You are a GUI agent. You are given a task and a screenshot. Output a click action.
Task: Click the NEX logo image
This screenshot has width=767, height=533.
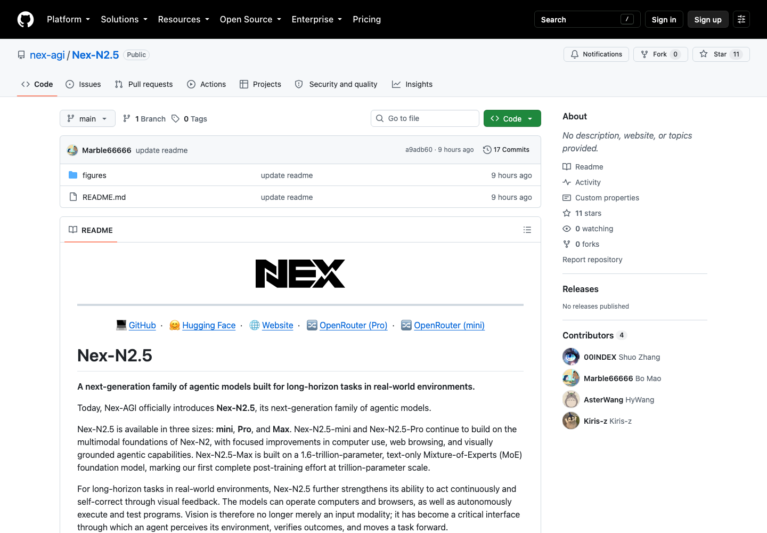coord(300,273)
